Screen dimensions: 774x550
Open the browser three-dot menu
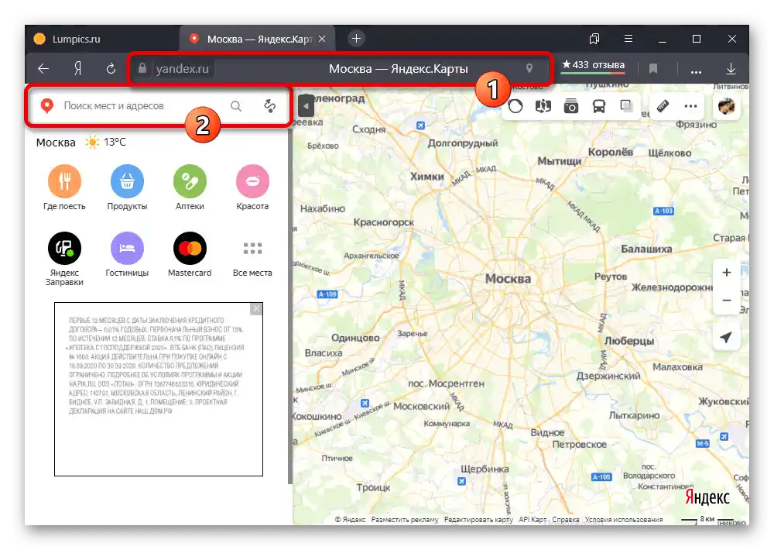tap(696, 71)
